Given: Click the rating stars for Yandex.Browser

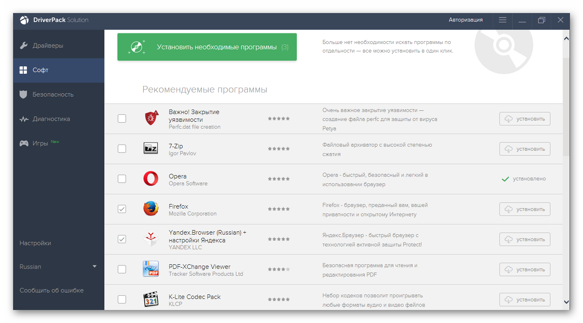Looking at the screenshot, I should 279,239.
